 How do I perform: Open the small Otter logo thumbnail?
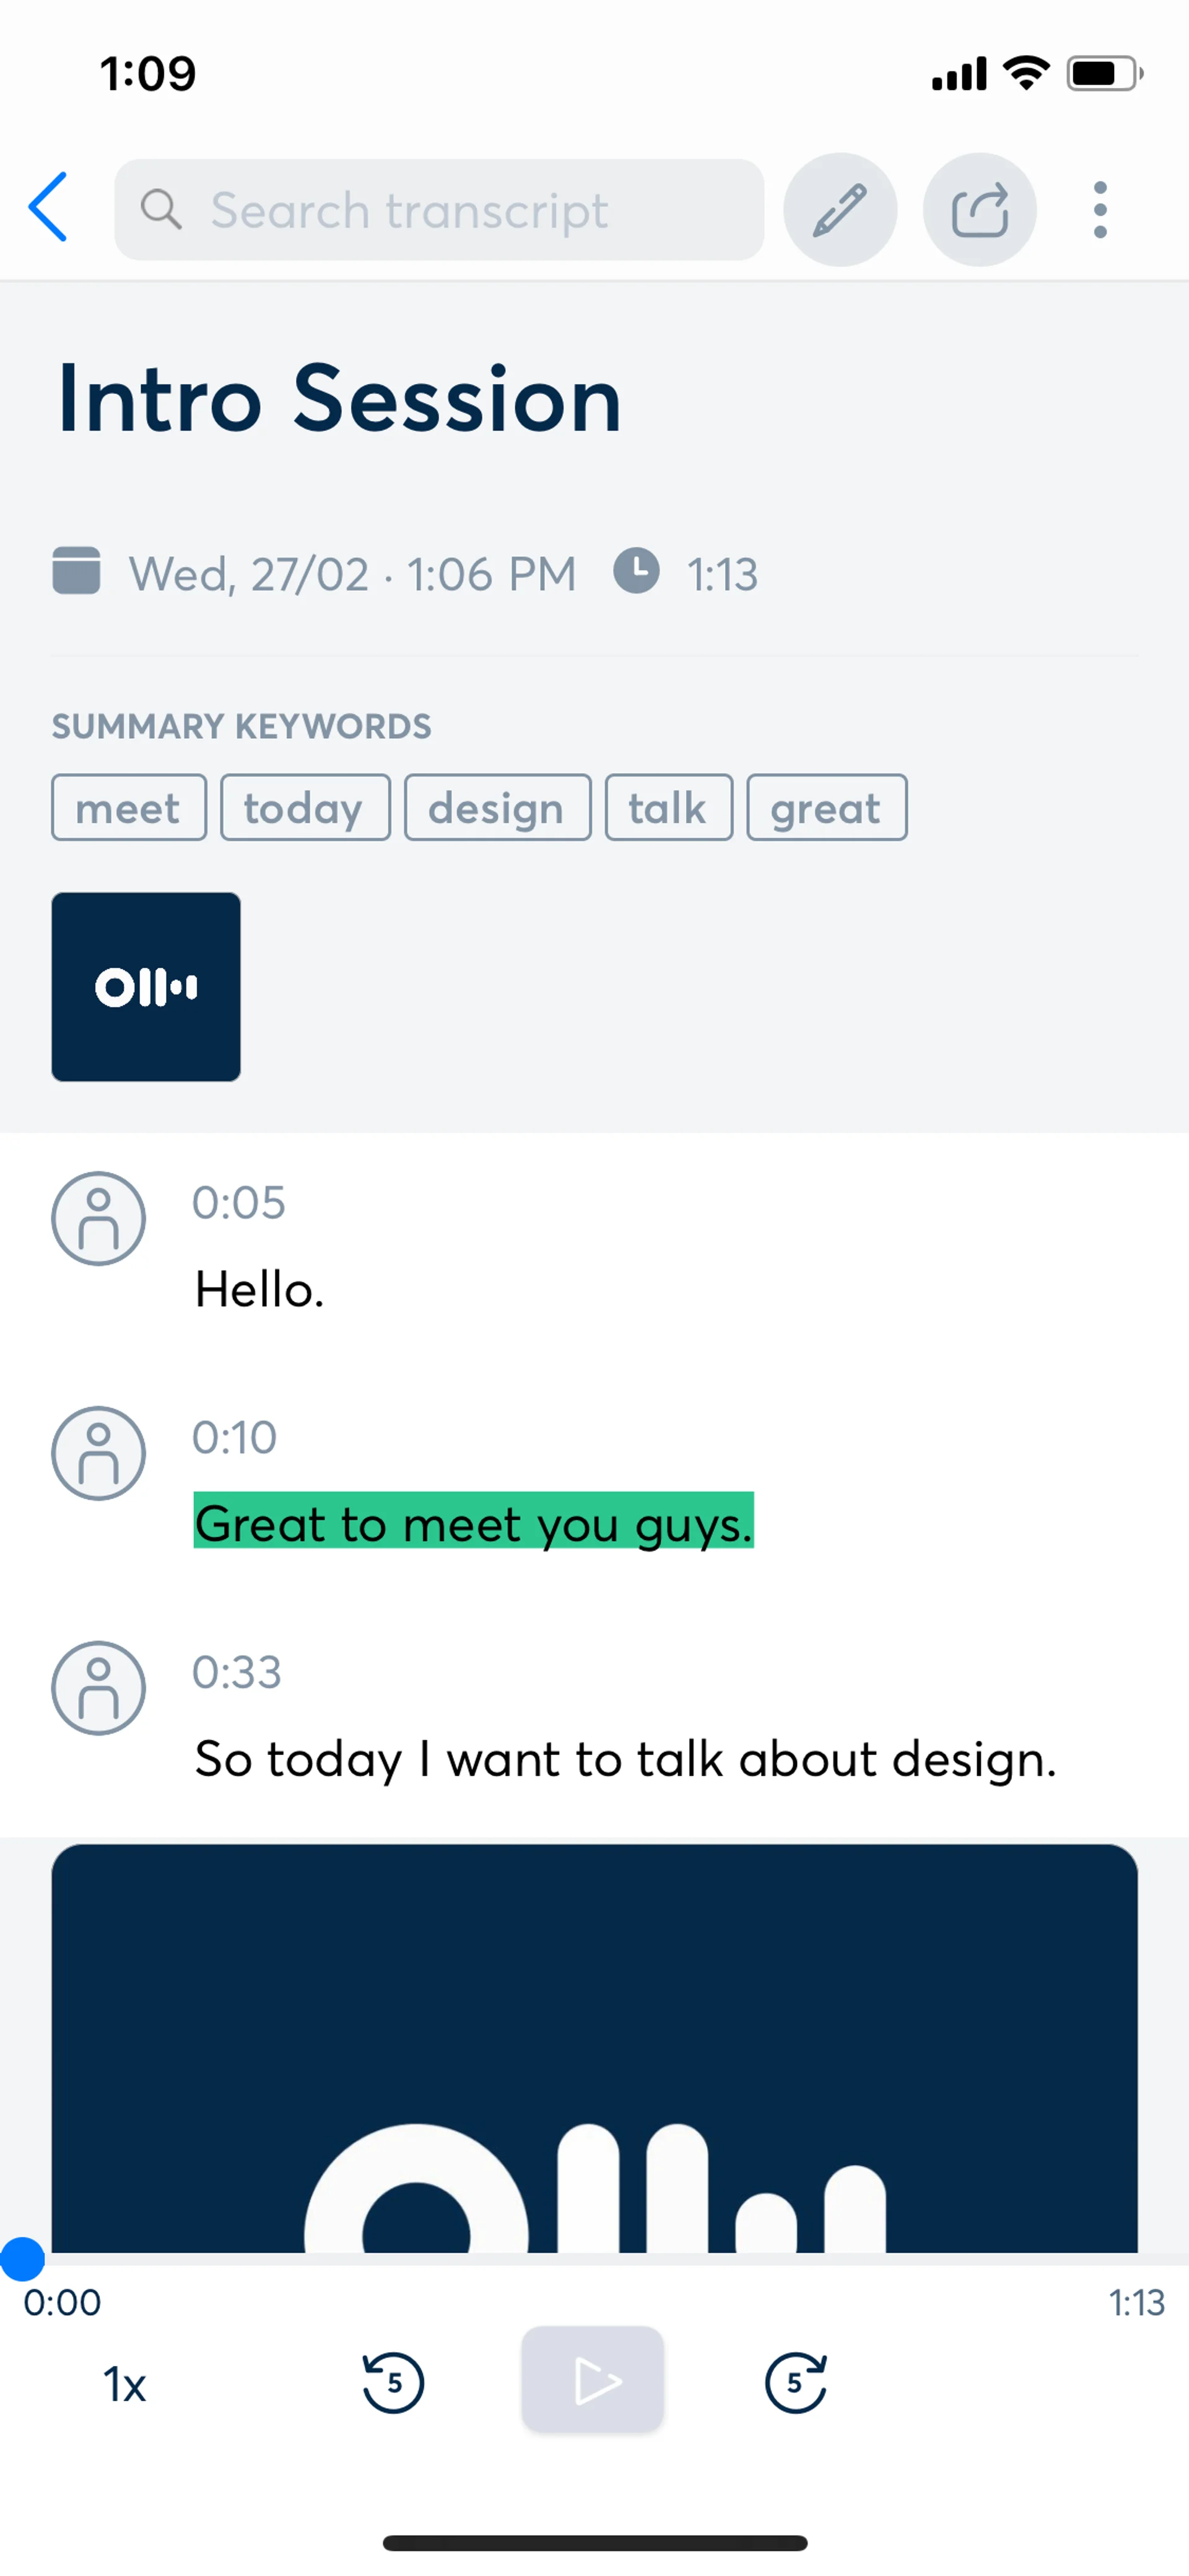coord(146,987)
